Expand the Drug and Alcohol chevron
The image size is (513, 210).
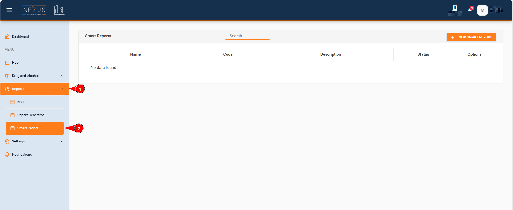(x=62, y=76)
